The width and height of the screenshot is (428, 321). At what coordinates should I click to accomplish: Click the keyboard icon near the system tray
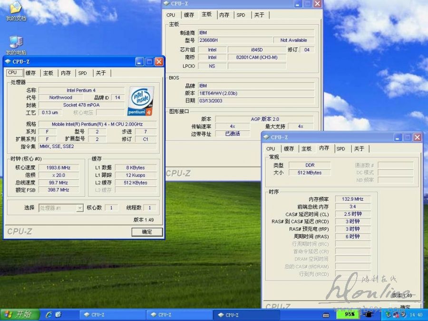click(x=326, y=314)
